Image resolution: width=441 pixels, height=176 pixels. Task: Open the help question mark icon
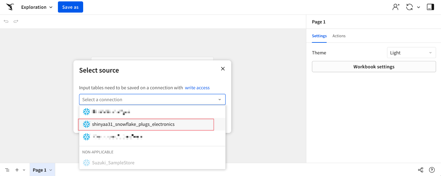432,170
